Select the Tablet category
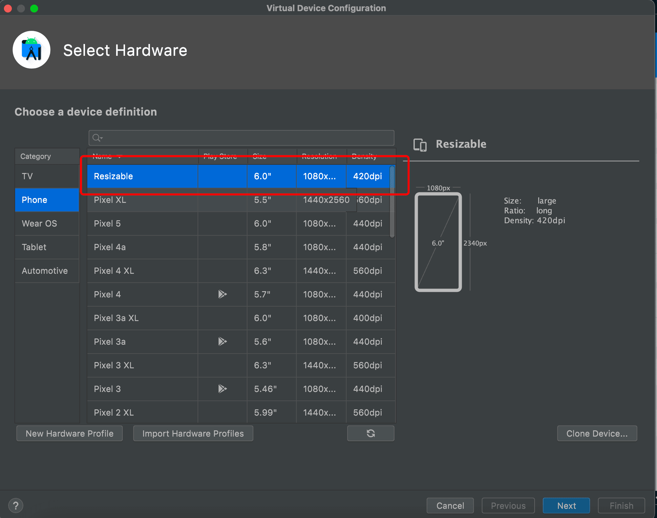This screenshot has width=657, height=518. 47,247
